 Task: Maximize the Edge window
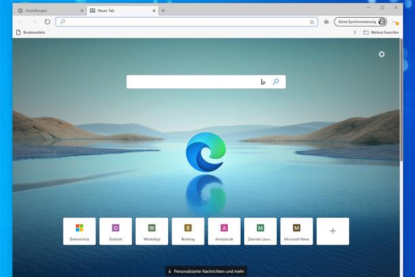382,7
